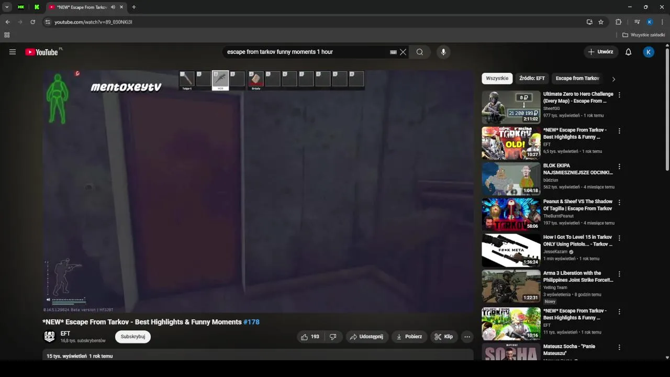Show more filter chips with right arrow
This screenshot has width=670, height=377.
613,79
